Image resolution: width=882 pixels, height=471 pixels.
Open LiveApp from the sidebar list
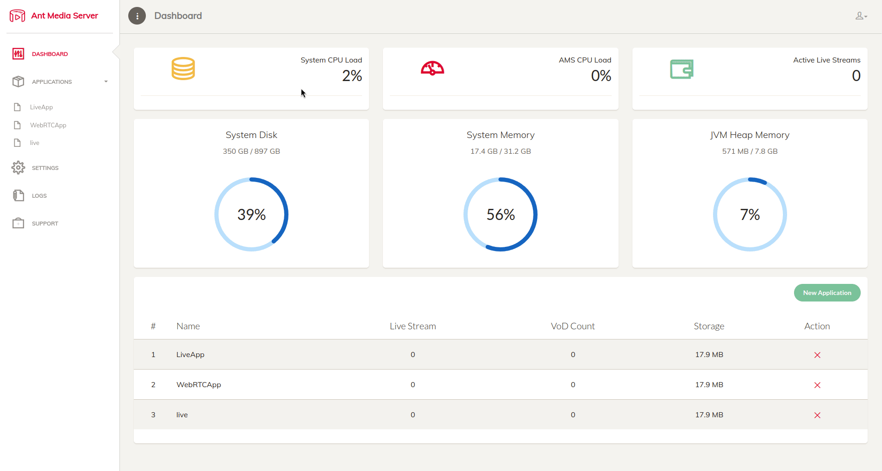[41, 107]
